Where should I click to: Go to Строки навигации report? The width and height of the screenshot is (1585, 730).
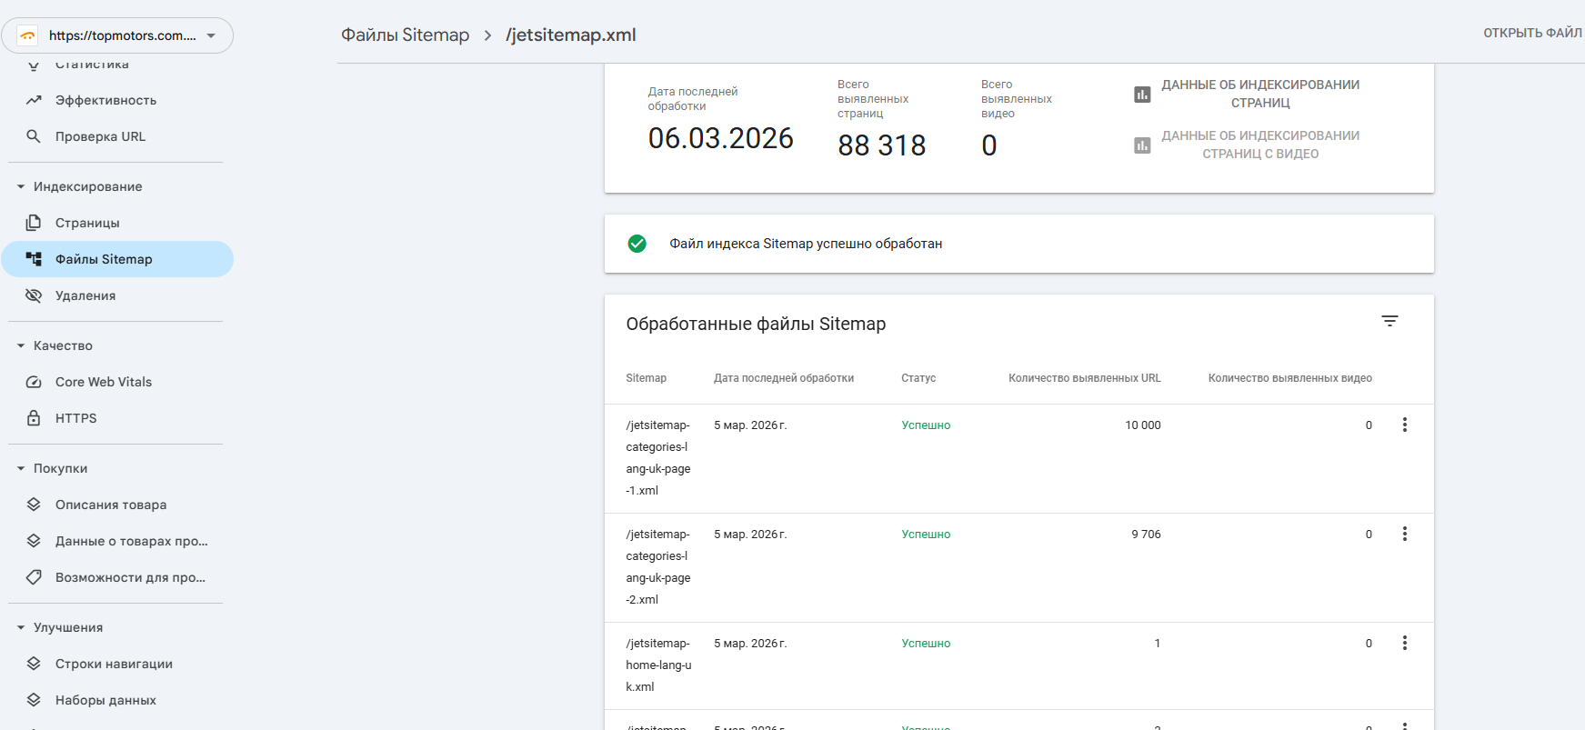114,664
